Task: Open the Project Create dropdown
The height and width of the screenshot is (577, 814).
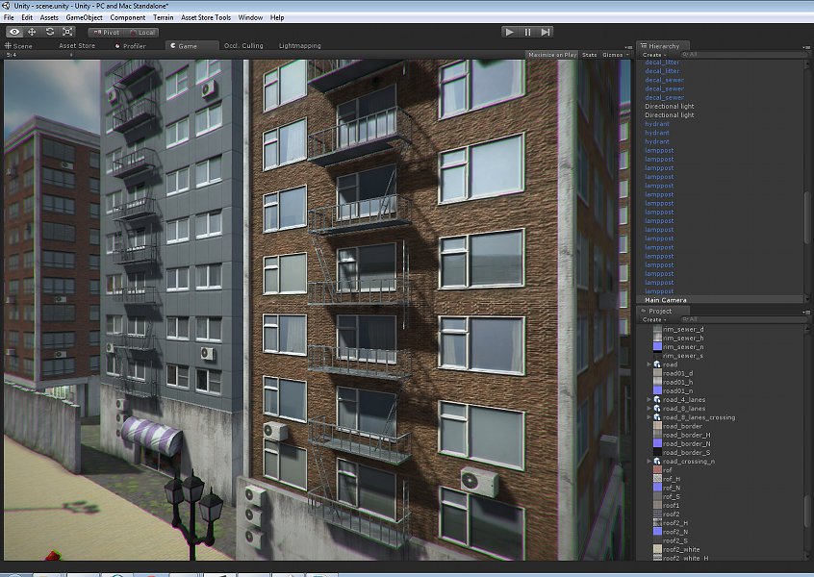Action: click(654, 319)
